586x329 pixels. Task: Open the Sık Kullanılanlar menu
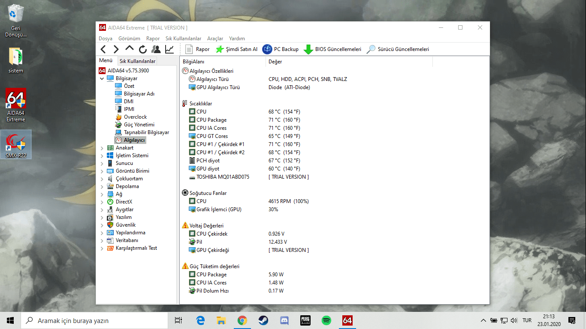[183, 39]
